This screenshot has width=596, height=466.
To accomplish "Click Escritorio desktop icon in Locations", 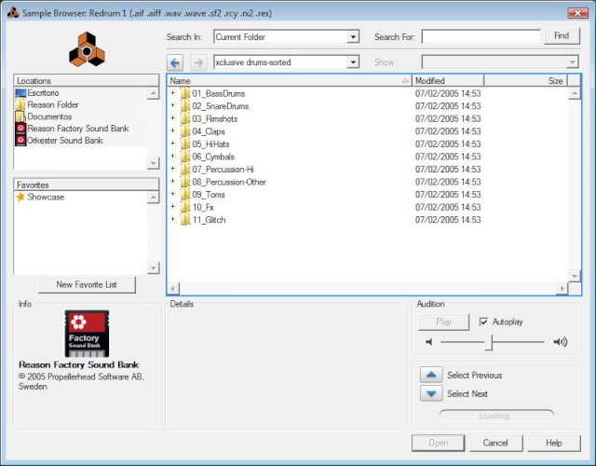I will click(x=20, y=93).
